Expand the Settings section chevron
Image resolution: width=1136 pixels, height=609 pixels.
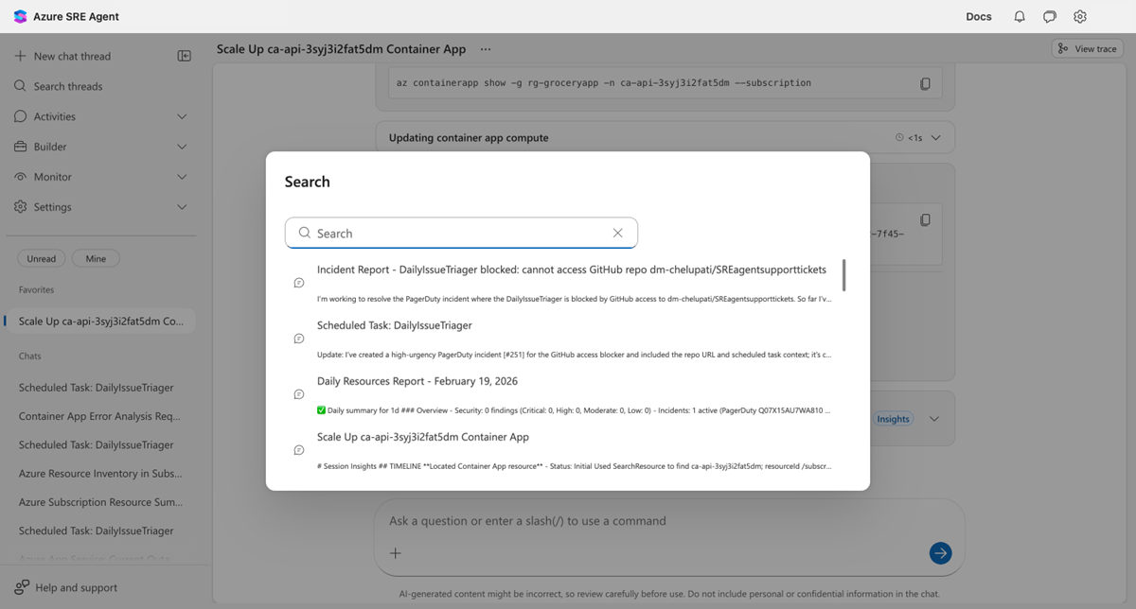182,207
